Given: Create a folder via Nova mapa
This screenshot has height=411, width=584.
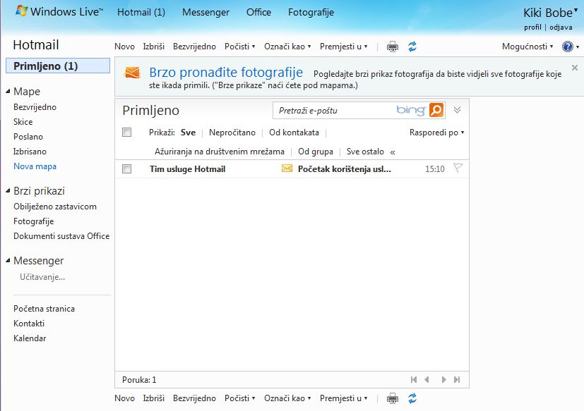Looking at the screenshot, I should (35, 166).
